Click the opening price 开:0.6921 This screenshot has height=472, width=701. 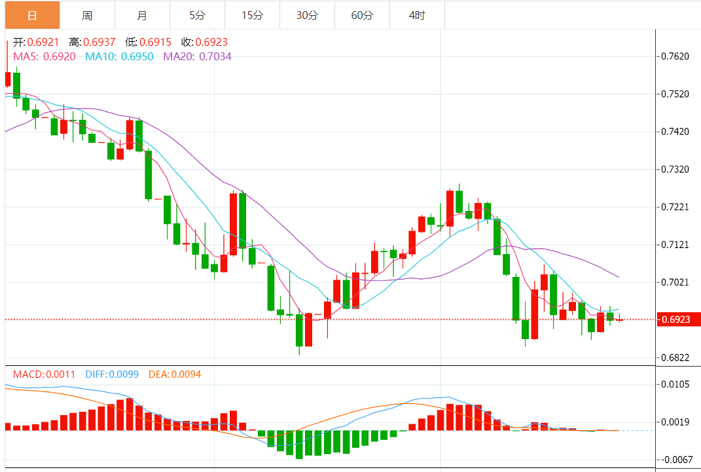click(x=36, y=43)
